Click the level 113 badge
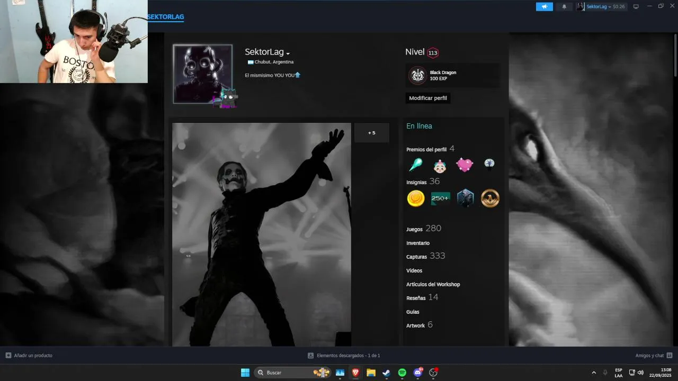This screenshot has width=678, height=381. tap(433, 52)
